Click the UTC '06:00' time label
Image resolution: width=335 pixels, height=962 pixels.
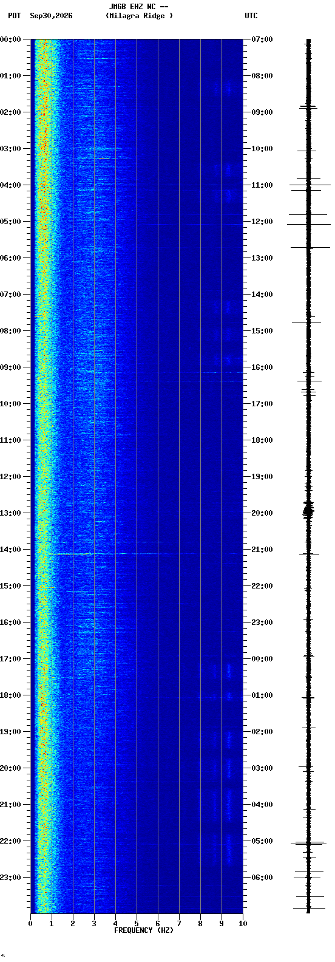pos(262,878)
